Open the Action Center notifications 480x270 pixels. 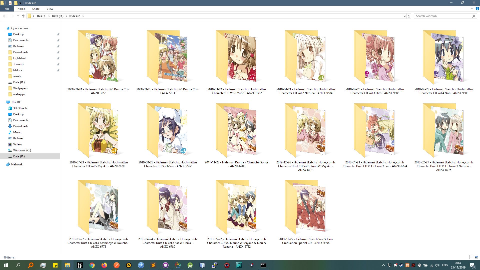(472, 265)
